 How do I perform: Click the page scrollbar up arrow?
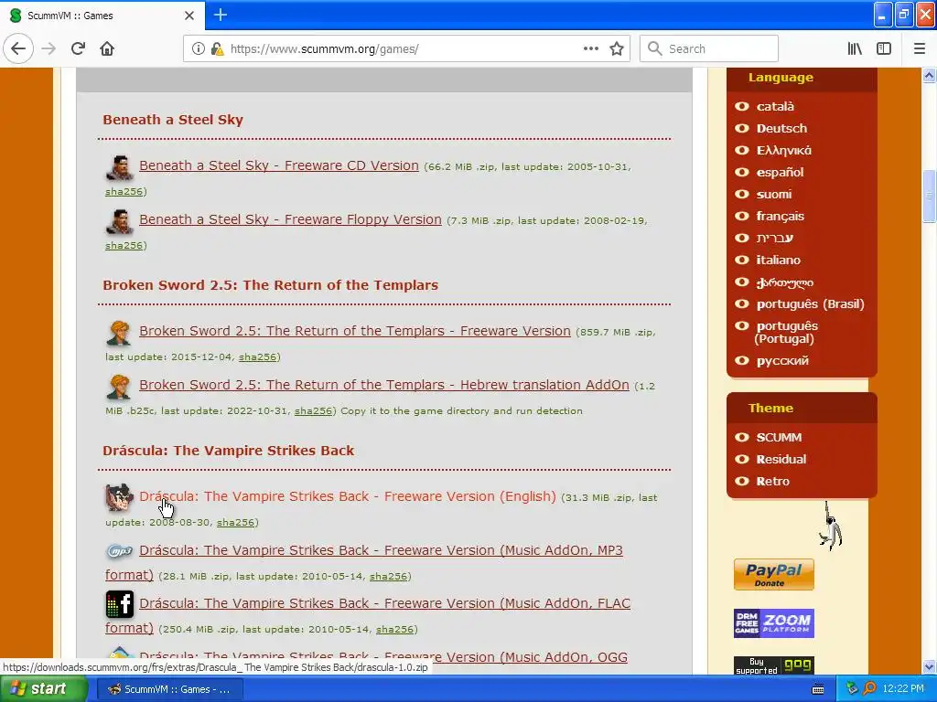929,75
